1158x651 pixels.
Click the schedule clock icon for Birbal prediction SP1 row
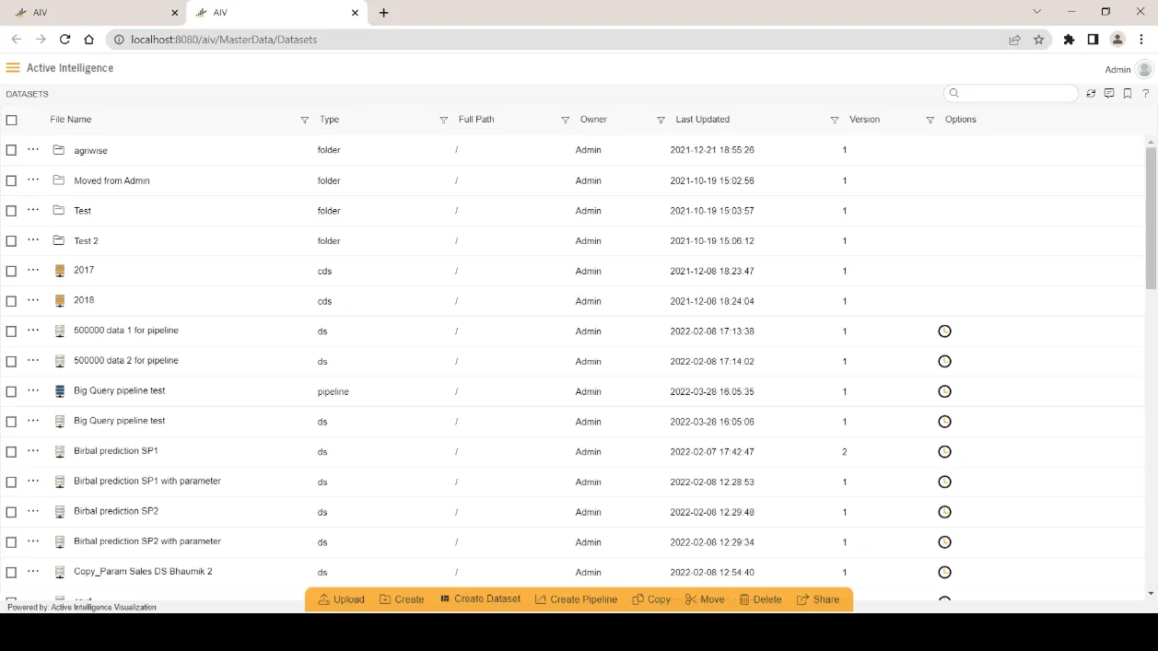944,452
